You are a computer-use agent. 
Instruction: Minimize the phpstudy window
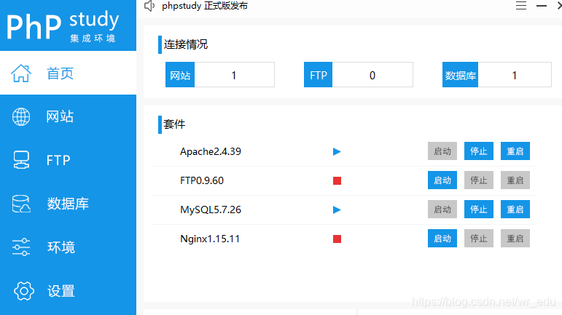pyautogui.click(x=541, y=6)
